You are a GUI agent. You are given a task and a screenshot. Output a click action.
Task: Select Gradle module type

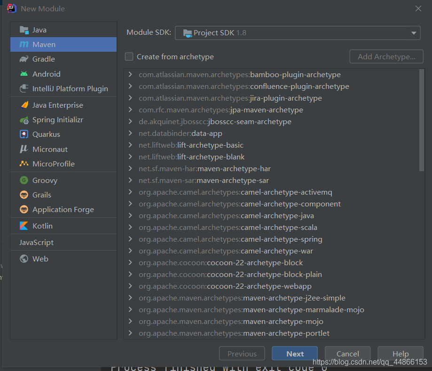pyautogui.click(x=63, y=59)
